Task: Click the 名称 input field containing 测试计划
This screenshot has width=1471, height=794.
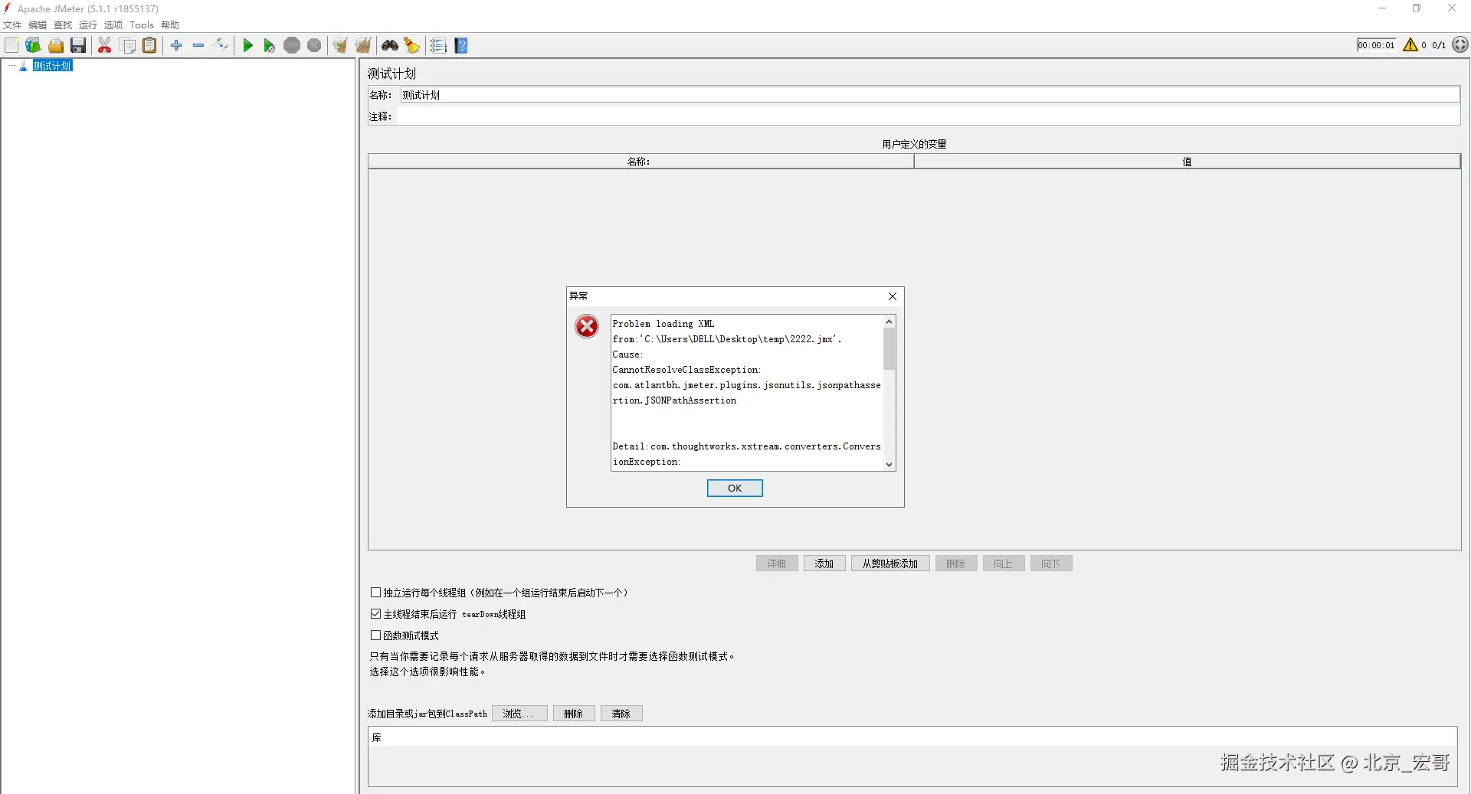Action: point(930,95)
